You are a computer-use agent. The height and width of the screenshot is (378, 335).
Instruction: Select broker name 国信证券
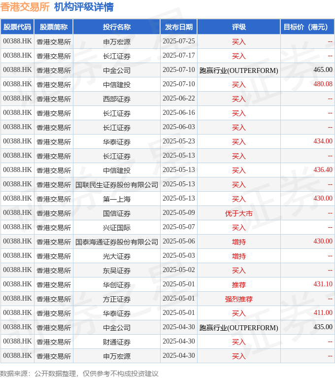pos(117,213)
